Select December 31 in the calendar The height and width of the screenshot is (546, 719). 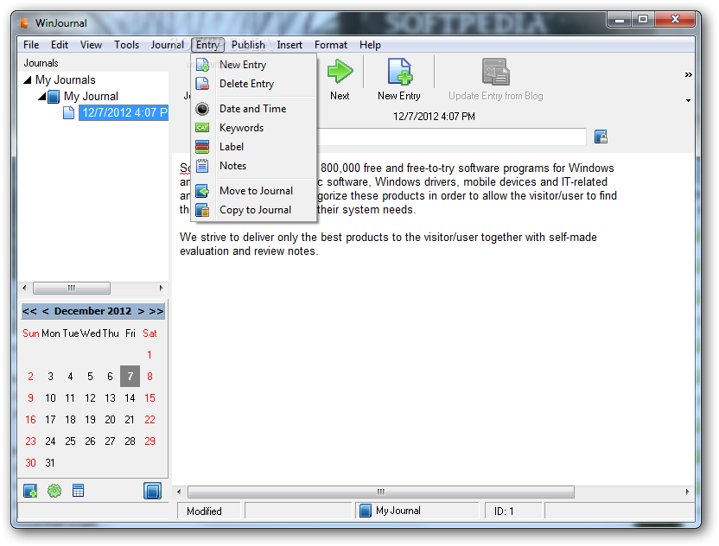pyautogui.click(x=50, y=462)
